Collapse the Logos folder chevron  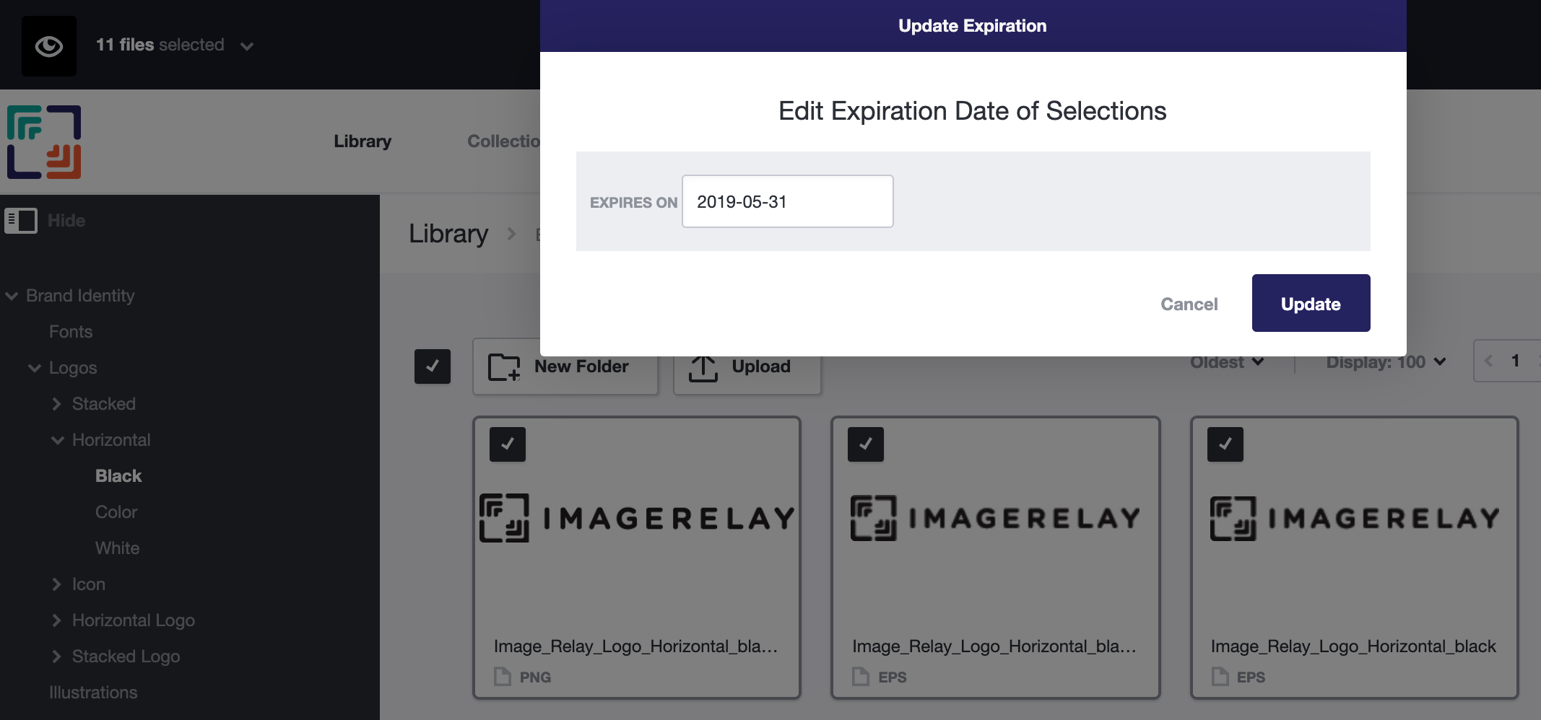click(35, 368)
